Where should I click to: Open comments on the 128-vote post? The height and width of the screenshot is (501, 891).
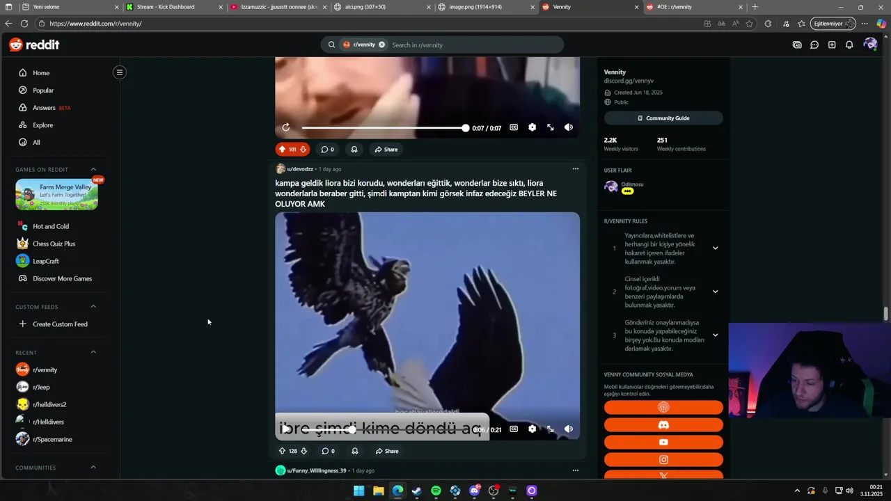coord(328,451)
